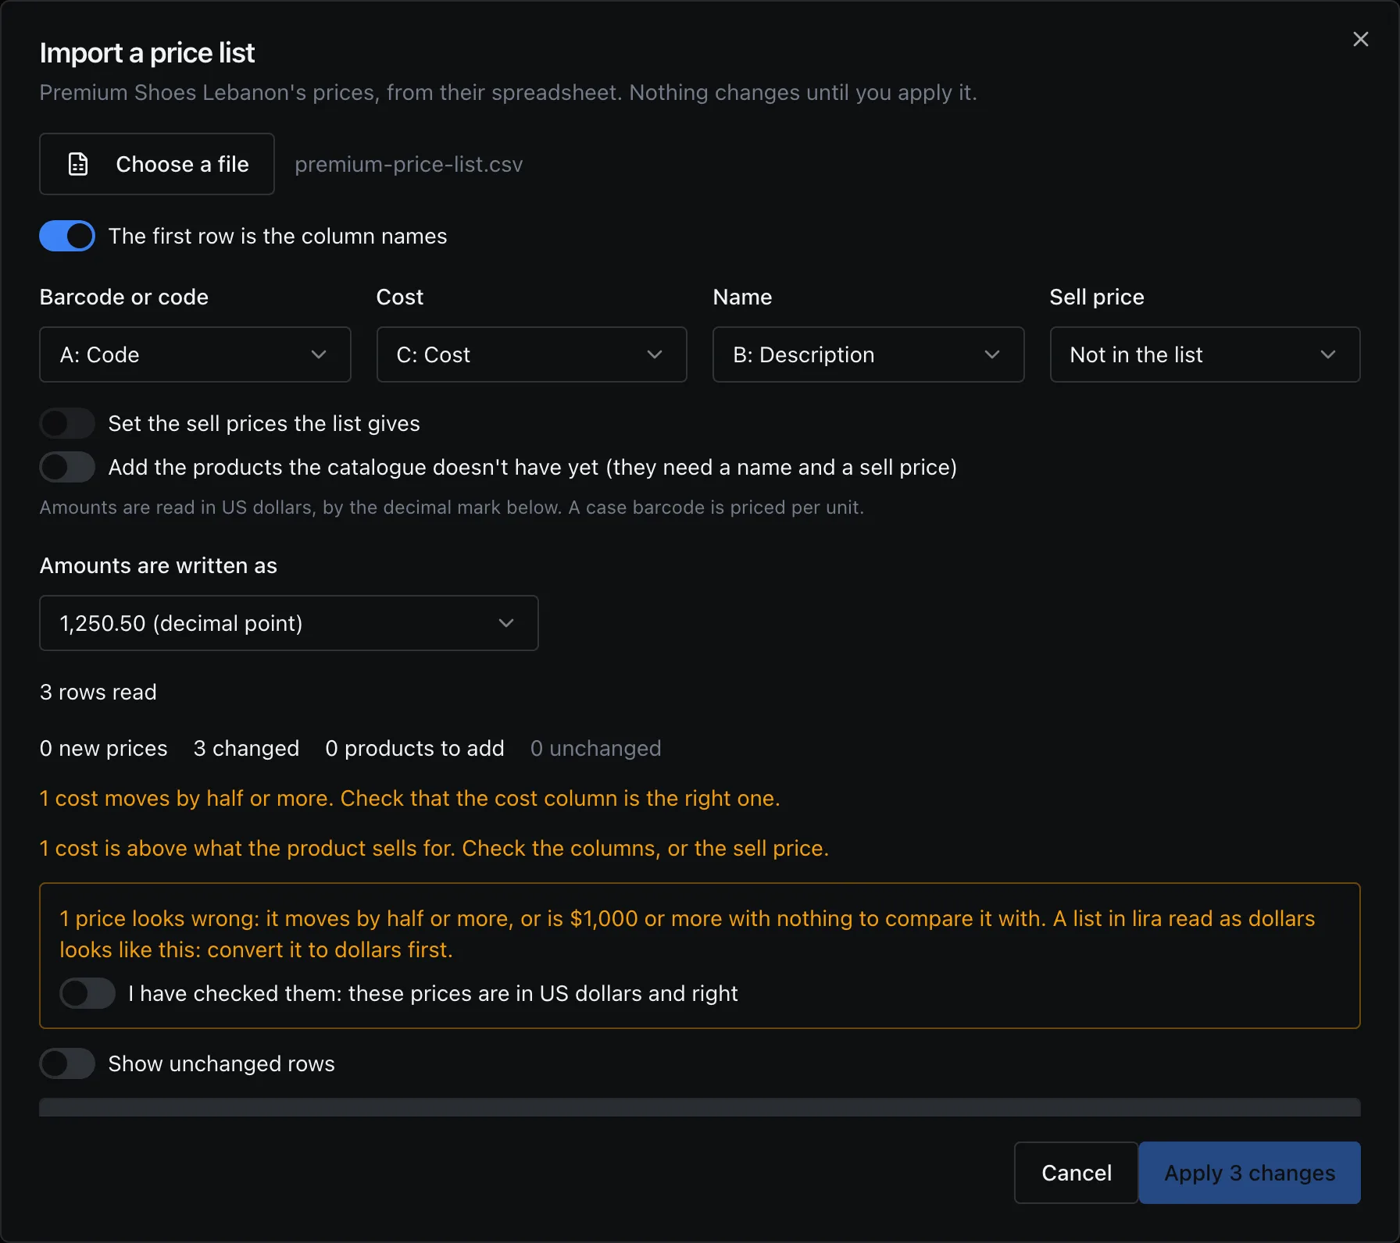Enable adding products the catalogue doesn't have
Screen dimensions: 1400x1243
67,467
